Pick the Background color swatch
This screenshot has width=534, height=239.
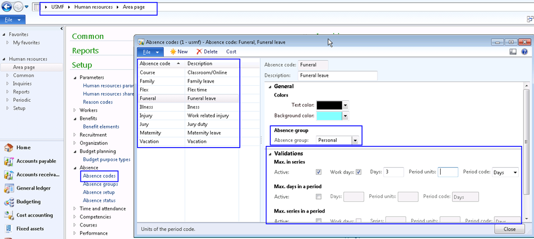[x=329, y=115]
